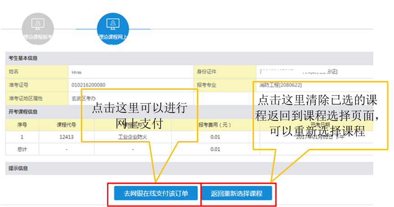Click the grey theory course registration step icon

37,23
